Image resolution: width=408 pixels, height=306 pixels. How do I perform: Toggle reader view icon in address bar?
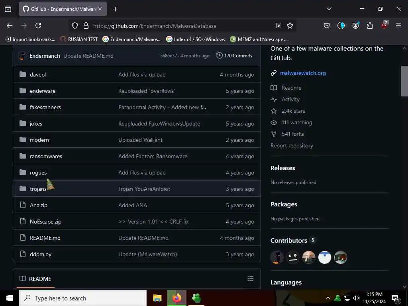[279, 25]
